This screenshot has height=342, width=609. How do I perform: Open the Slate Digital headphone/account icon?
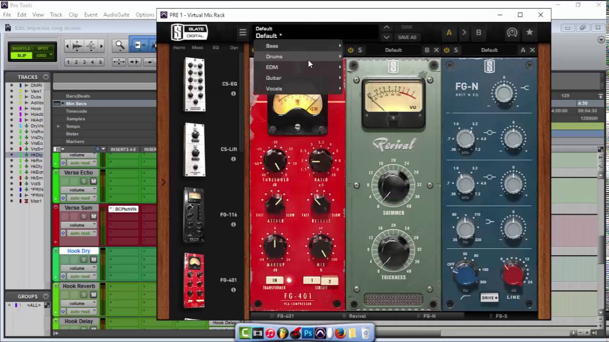pyautogui.click(x=512, y=33)
